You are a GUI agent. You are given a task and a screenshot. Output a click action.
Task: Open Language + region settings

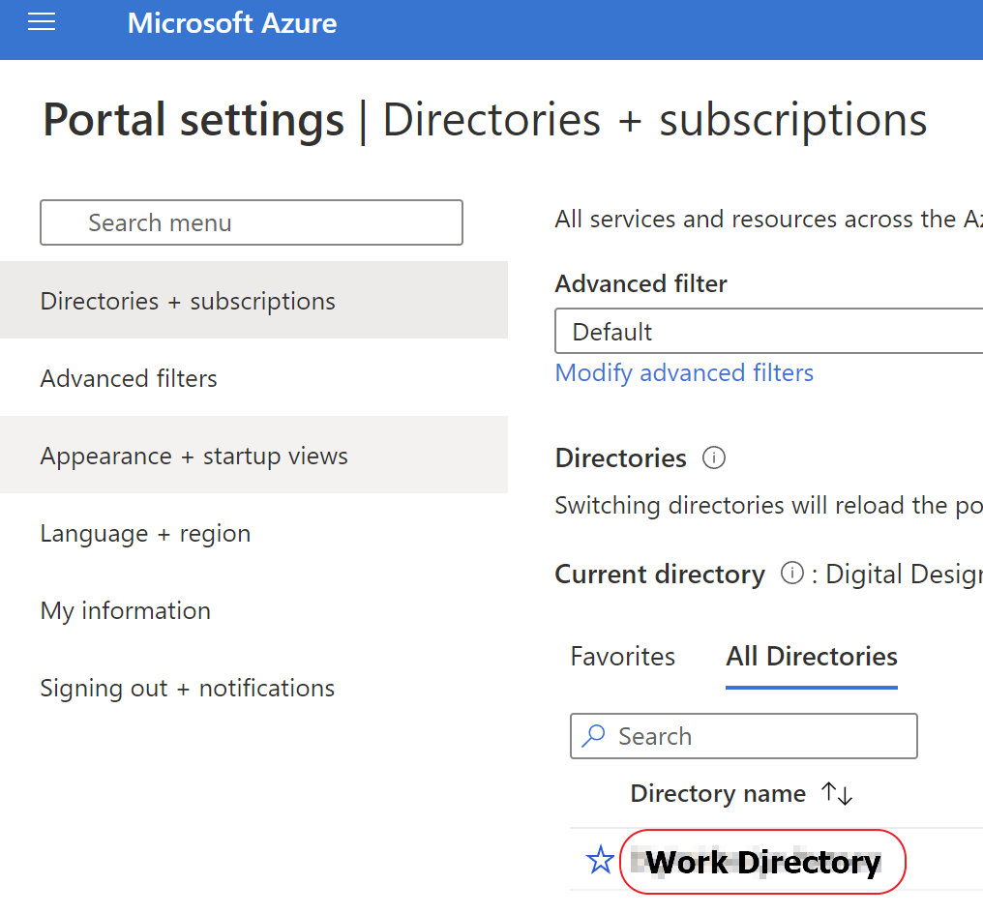click(253, 533)
